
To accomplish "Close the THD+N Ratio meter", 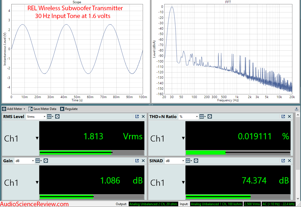I will (289, 116).
